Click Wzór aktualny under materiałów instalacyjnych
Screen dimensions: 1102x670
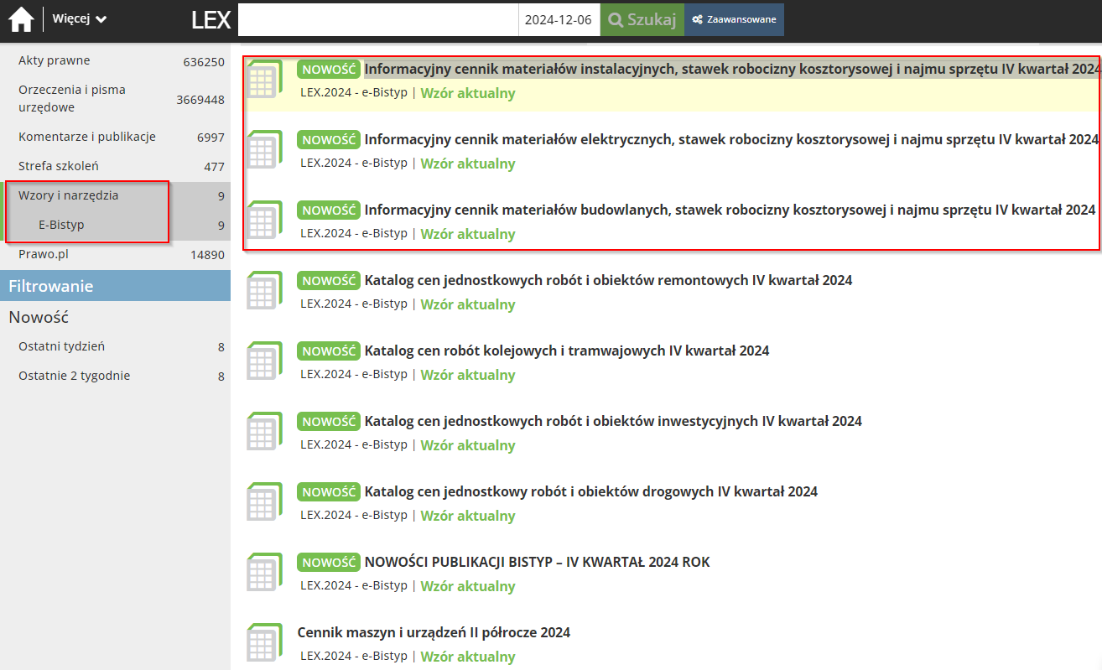(468, 93)
